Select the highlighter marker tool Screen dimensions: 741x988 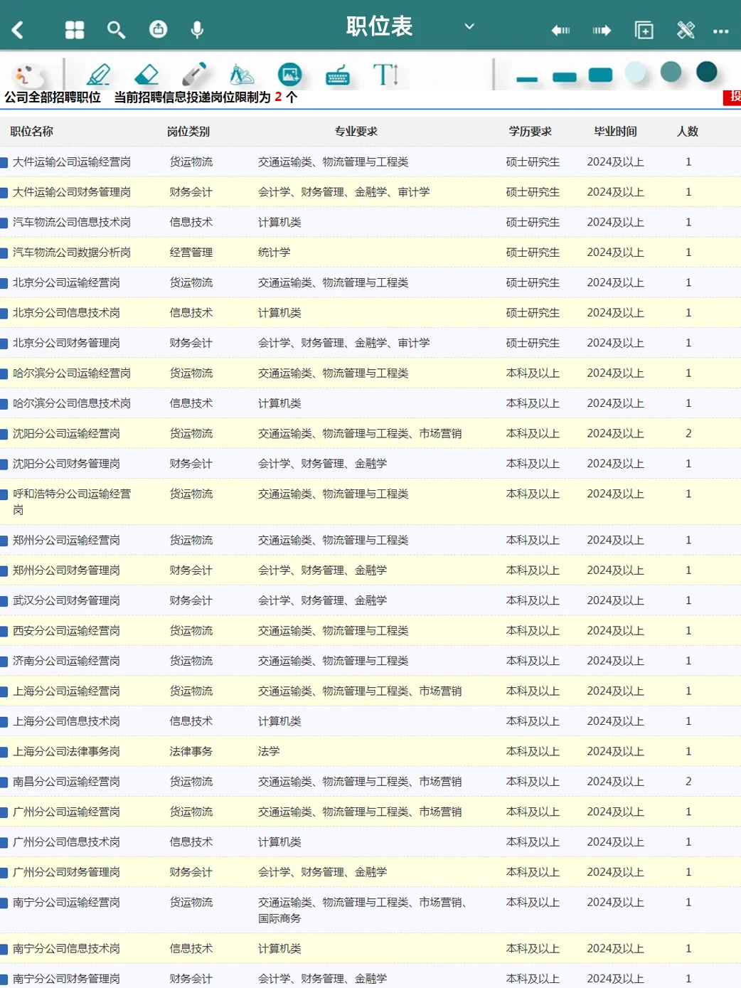click(194, 74)
